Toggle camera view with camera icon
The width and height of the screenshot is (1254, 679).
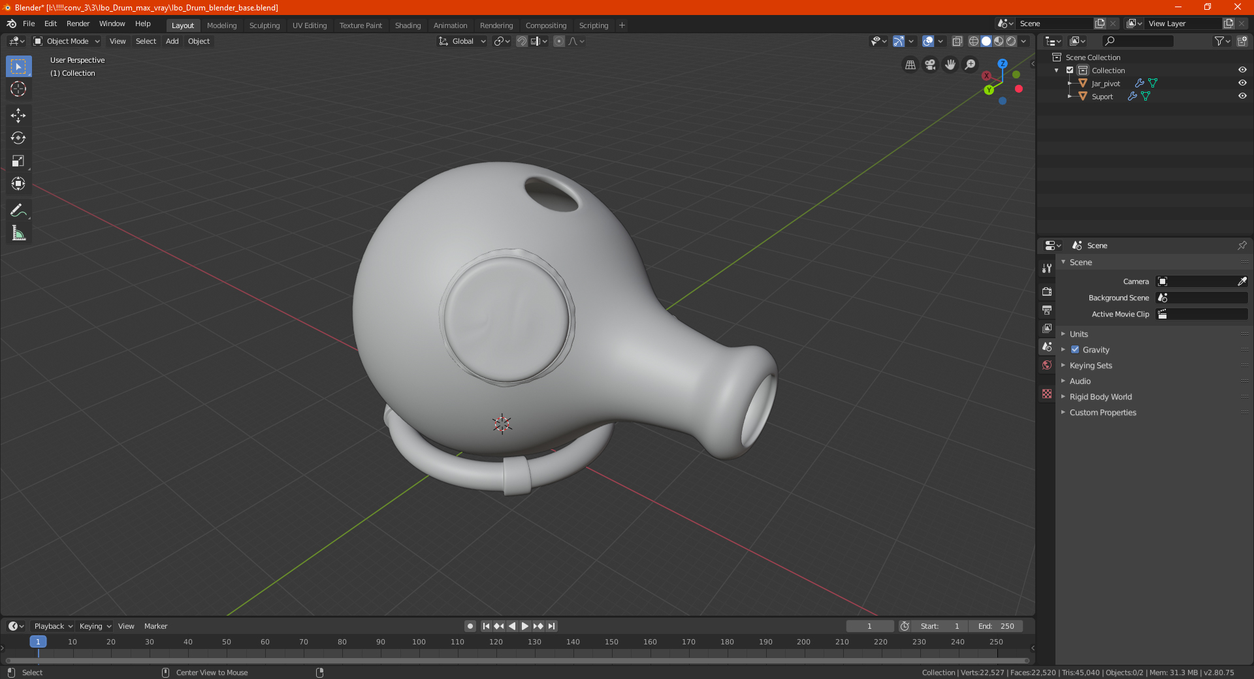click(930, 65)
